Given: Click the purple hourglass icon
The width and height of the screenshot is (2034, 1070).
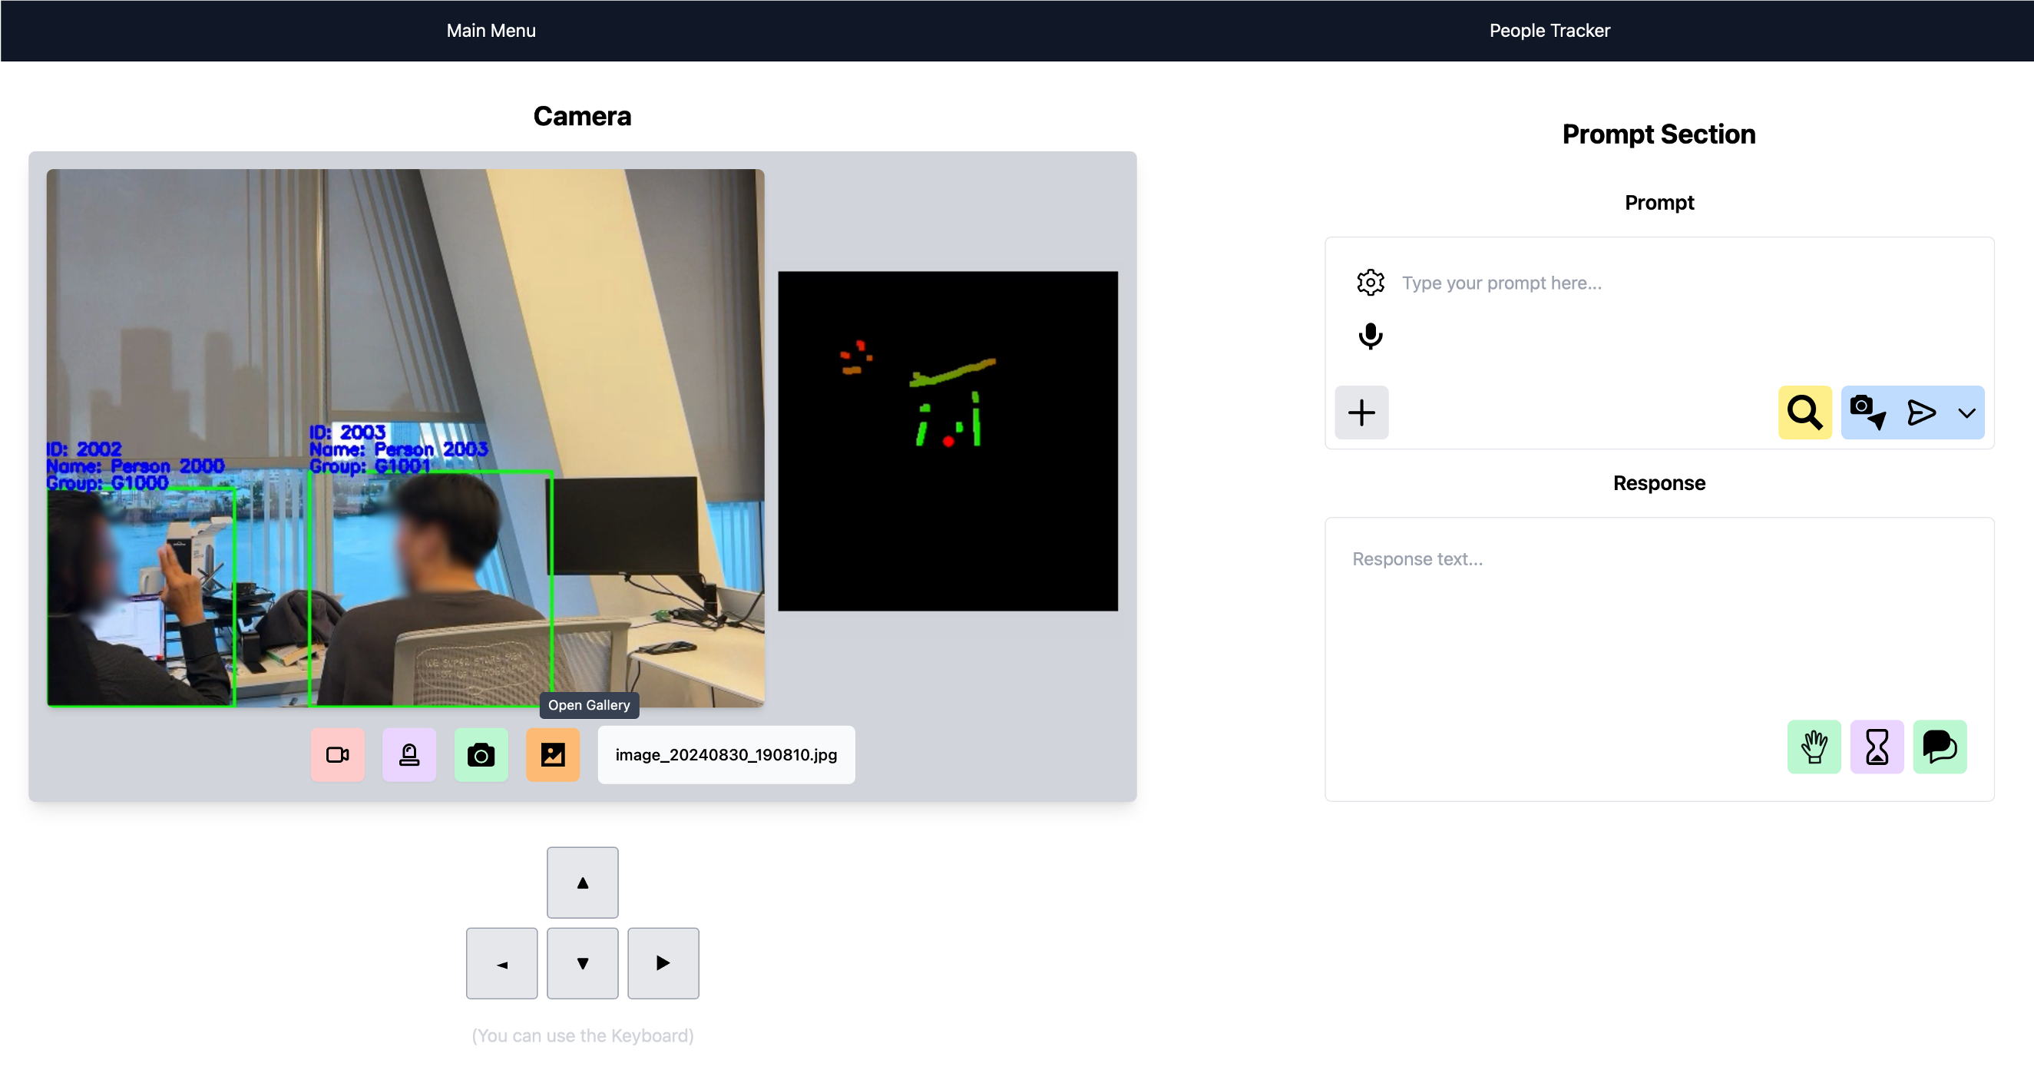Looking at the screenshot, I should click(1877, 747).
